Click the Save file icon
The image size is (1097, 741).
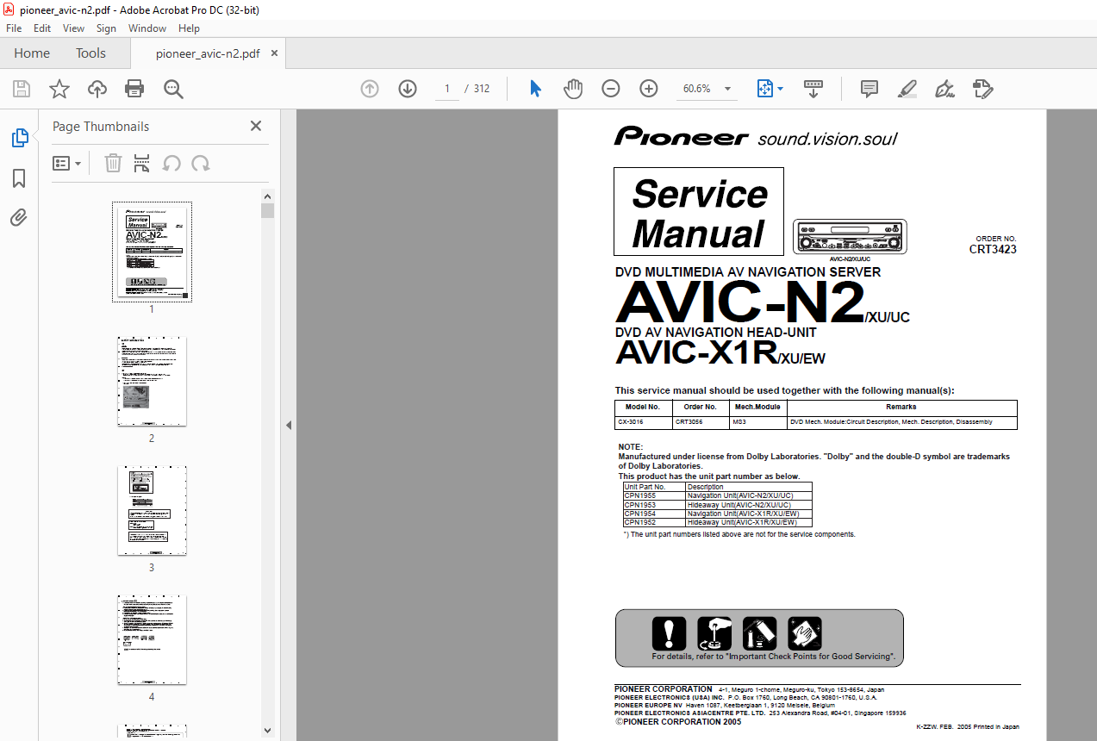tap(22, 89)
